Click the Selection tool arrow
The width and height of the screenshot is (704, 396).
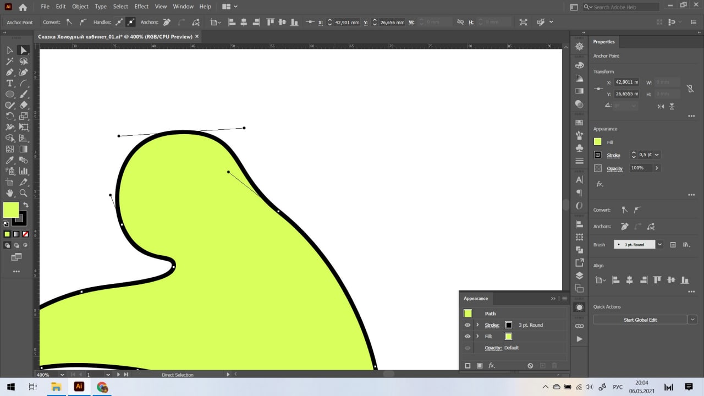click(x=10, y=50)
